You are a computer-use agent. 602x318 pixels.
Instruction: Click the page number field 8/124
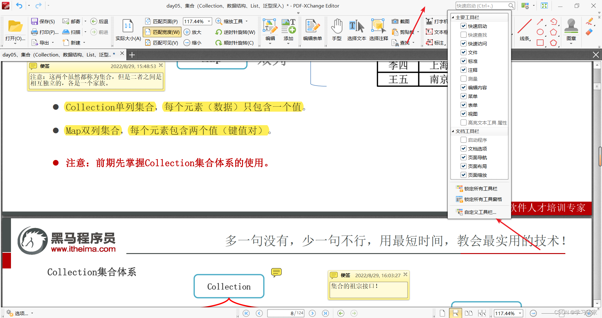[286, 313]
